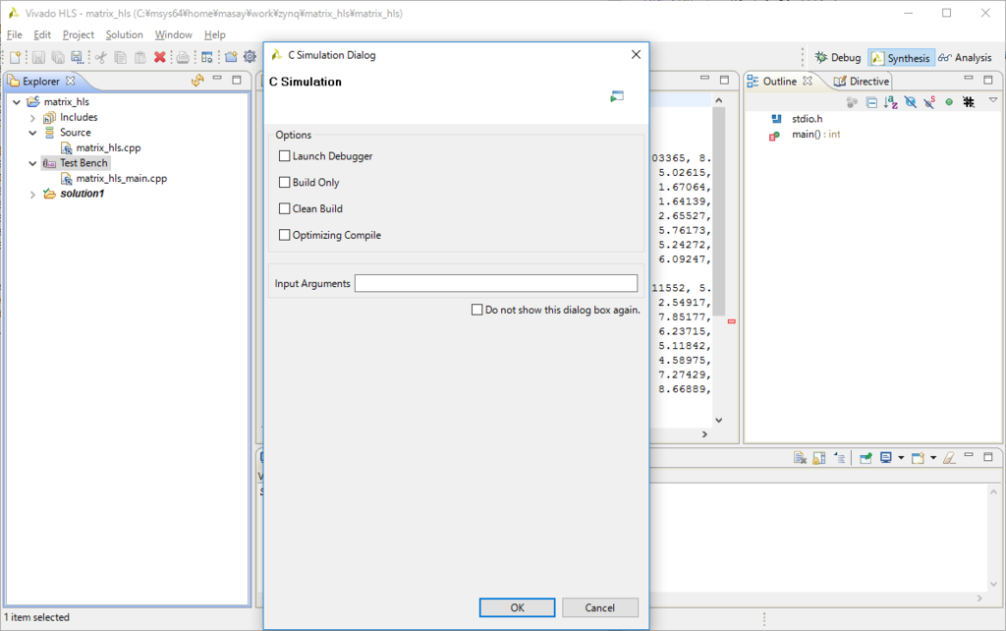Viewport: 1006px width, 631px height.
Task: Click the Input Arguments text field
Action: pyautogui.click(x=496, y=283)
